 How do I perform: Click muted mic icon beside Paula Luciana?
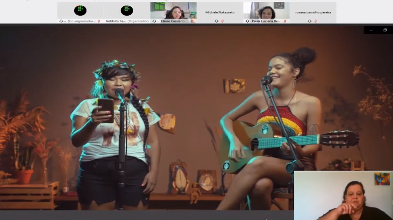point(285,21)
